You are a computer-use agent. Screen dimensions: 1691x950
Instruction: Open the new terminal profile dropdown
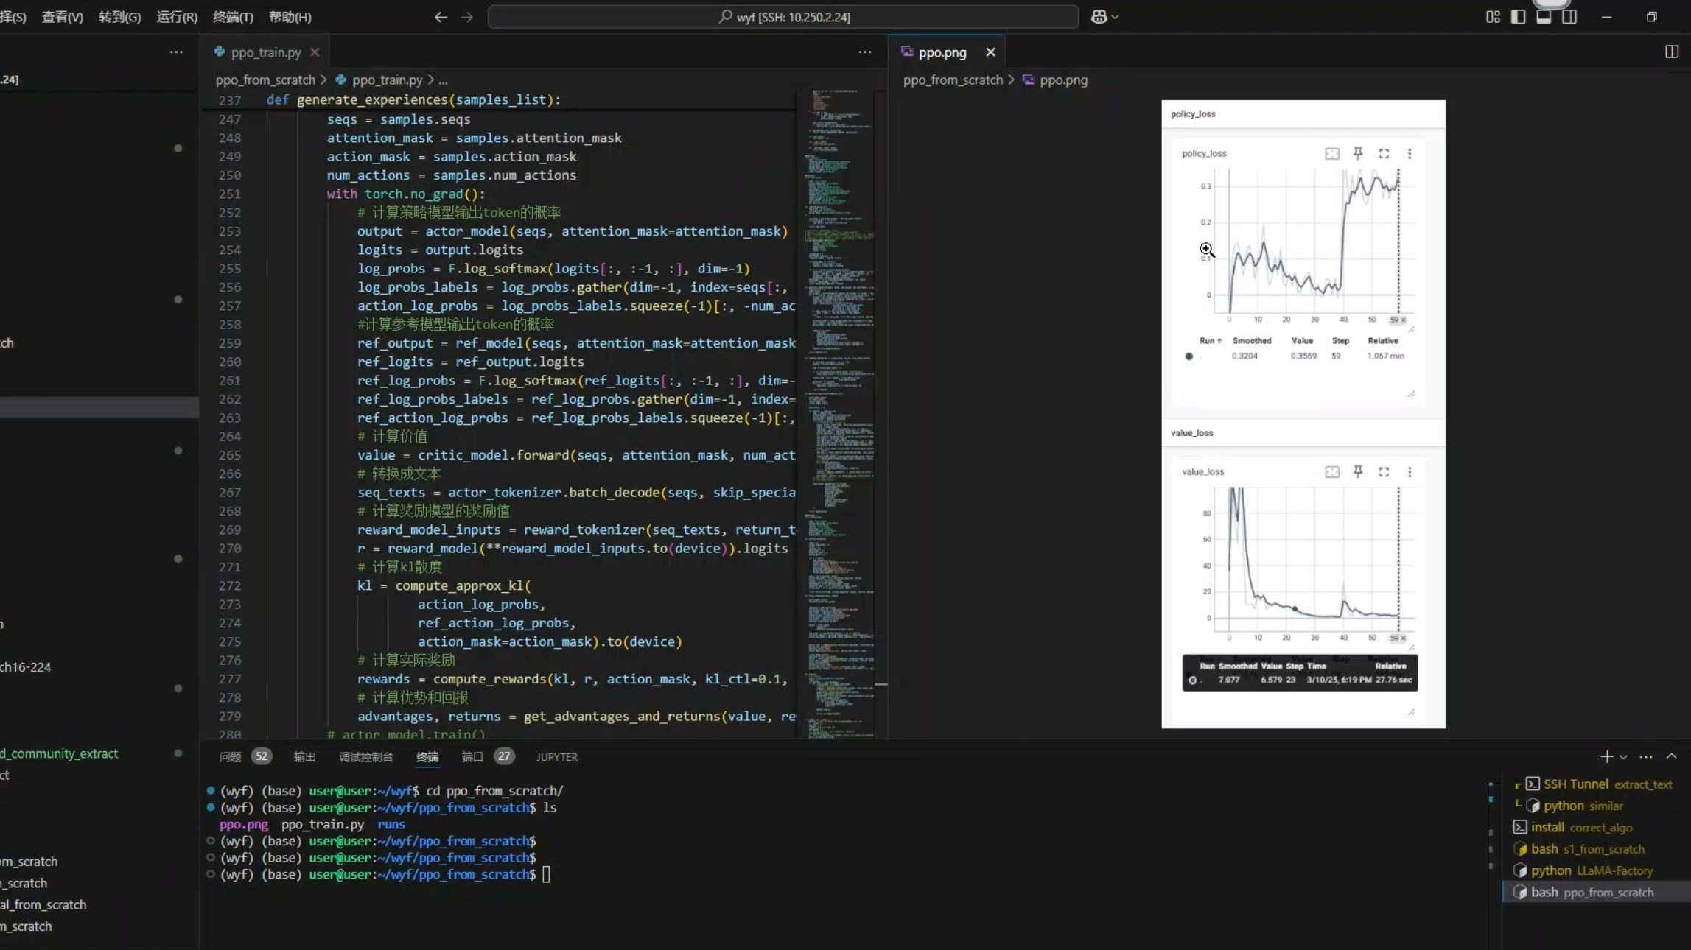(x=1623, y=757)
